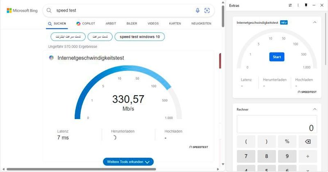Open visual search with the camera icon
The image size is (328, 172).
[207, 11]
